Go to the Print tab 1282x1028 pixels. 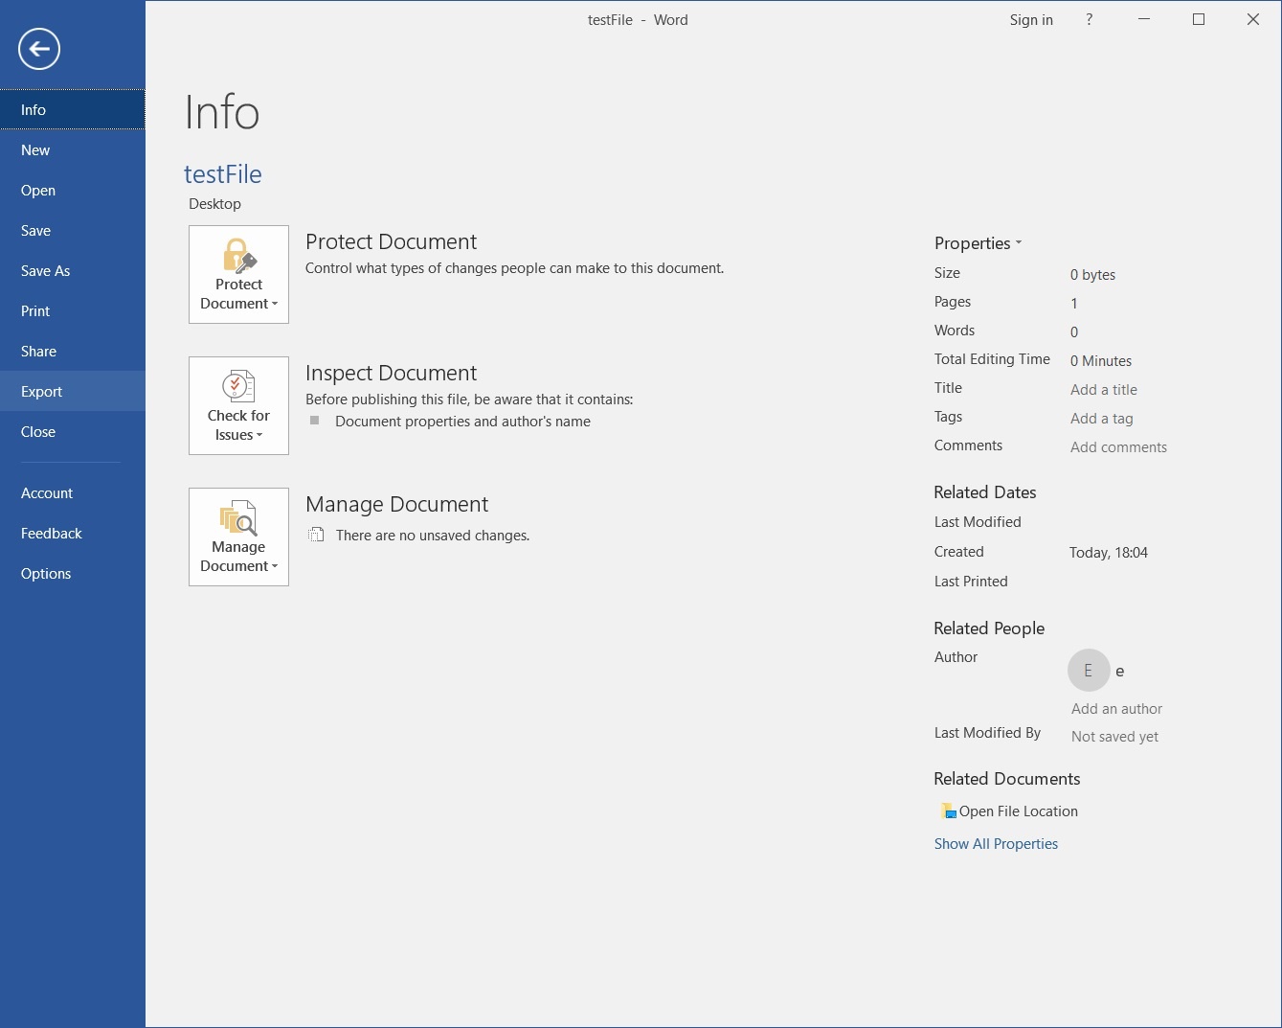pyautogui.click(x=73, y=310)
